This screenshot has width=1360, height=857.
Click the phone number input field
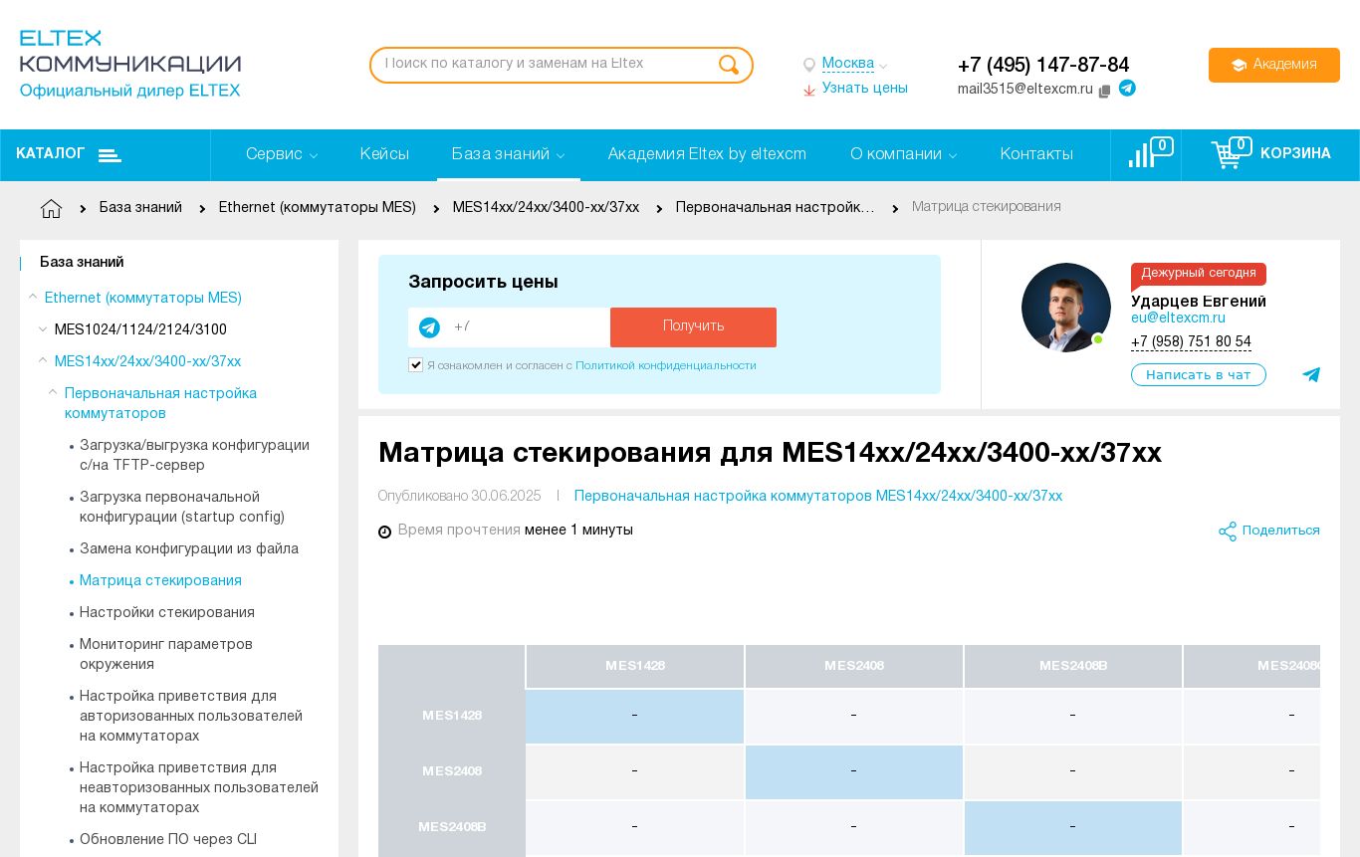click(528, 327)
